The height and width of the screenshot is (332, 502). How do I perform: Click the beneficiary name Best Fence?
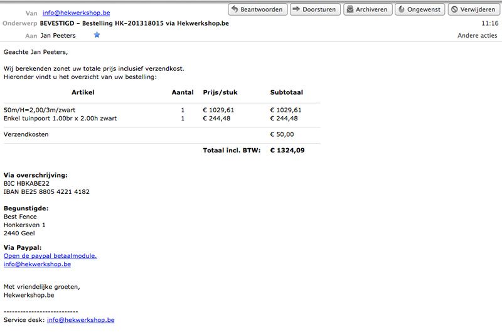tap(20, 217)
